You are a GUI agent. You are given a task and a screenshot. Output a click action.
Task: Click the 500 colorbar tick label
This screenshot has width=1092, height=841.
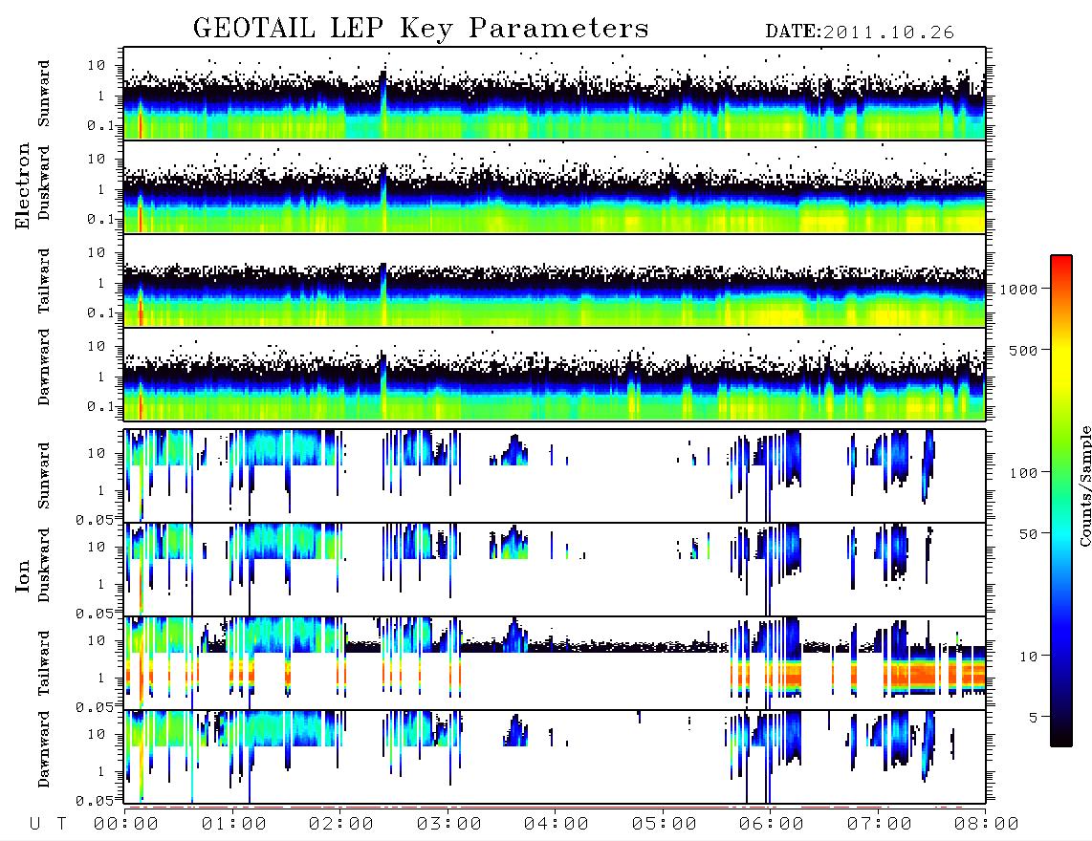pyautogui.click(x=1023, y=350)
